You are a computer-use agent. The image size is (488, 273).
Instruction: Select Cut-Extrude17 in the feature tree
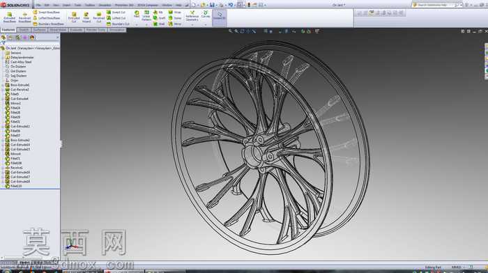coord(17,177)
